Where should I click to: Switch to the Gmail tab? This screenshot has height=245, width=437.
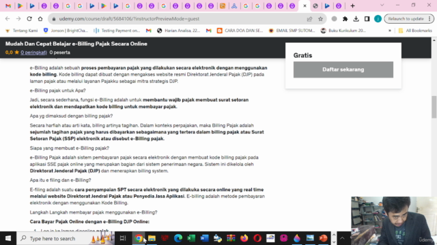tap(8, 6)
